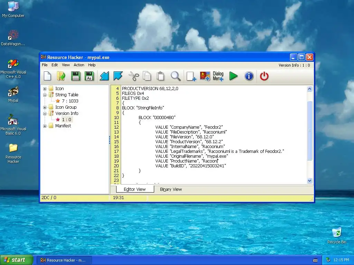Collapse the Version Info node

point(45,114)
